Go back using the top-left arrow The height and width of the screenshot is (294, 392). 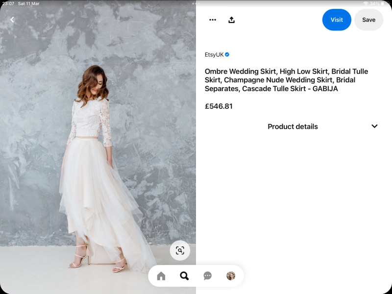click(x=12, y=20)
